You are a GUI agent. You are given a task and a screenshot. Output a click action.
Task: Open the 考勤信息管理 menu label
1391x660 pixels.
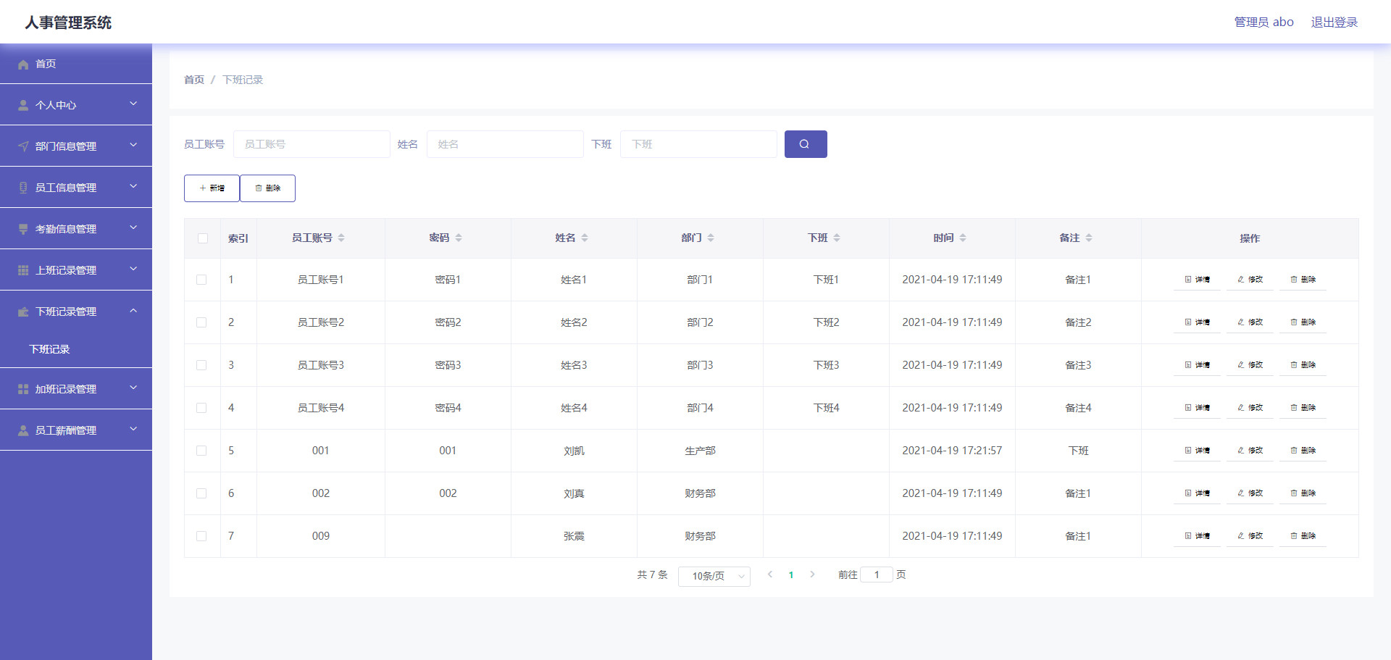pyautogui.click(x=66, y=229)
